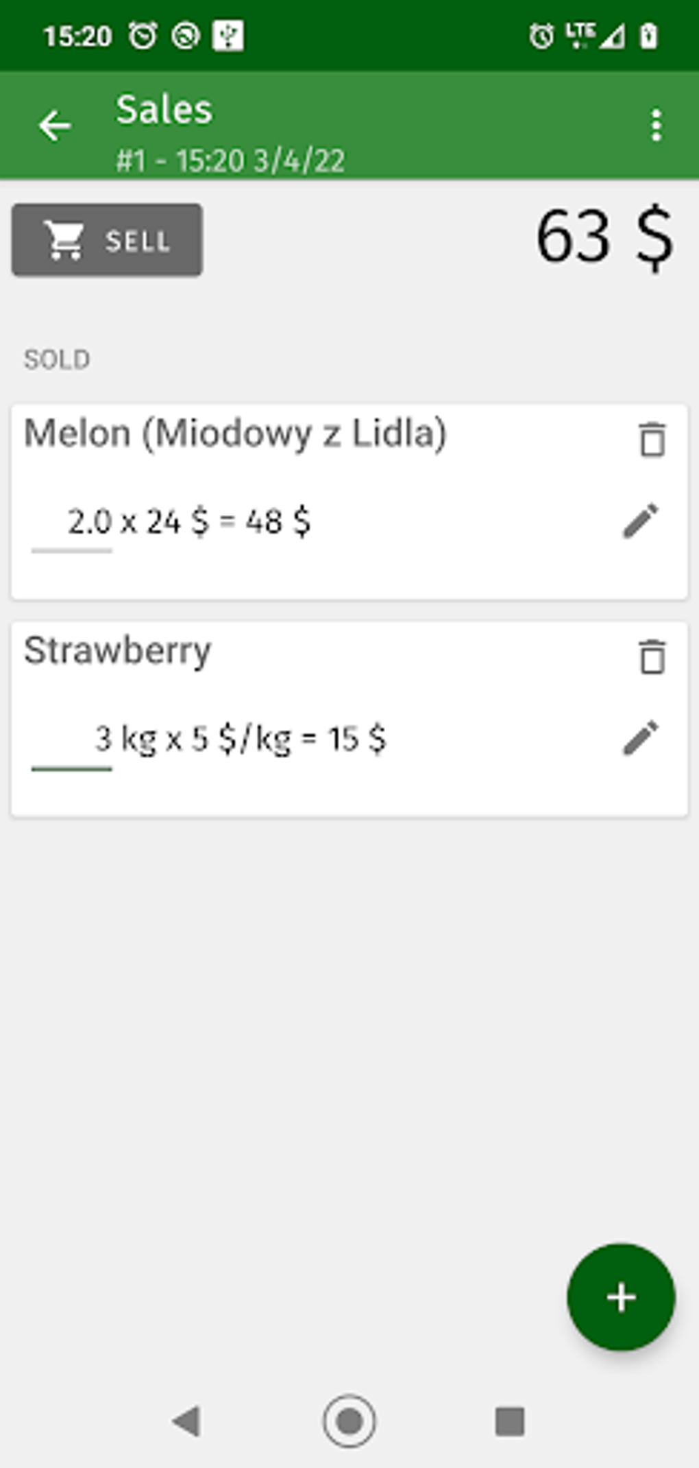The image size is (699, 1468).
Task: Tap the Sales title in the toolbar
Action: coord(164,110)
